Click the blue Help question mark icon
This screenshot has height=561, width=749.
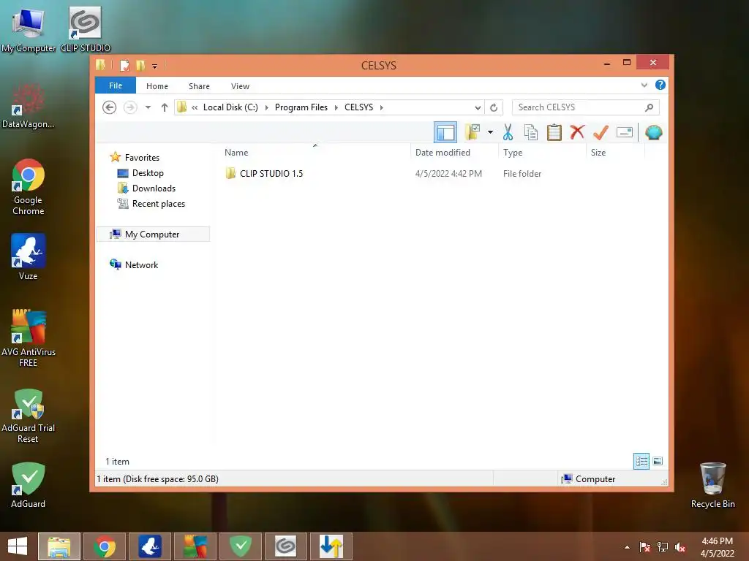[660, 85]
